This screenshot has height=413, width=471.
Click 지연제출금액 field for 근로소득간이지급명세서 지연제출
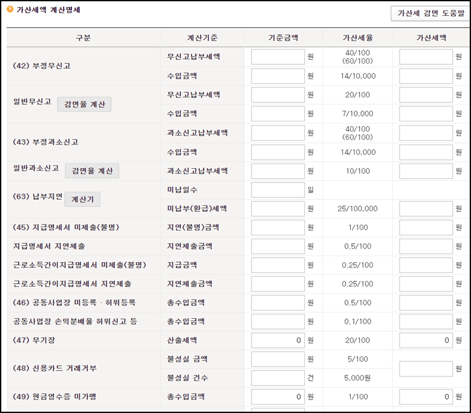(x=278, y=284)
